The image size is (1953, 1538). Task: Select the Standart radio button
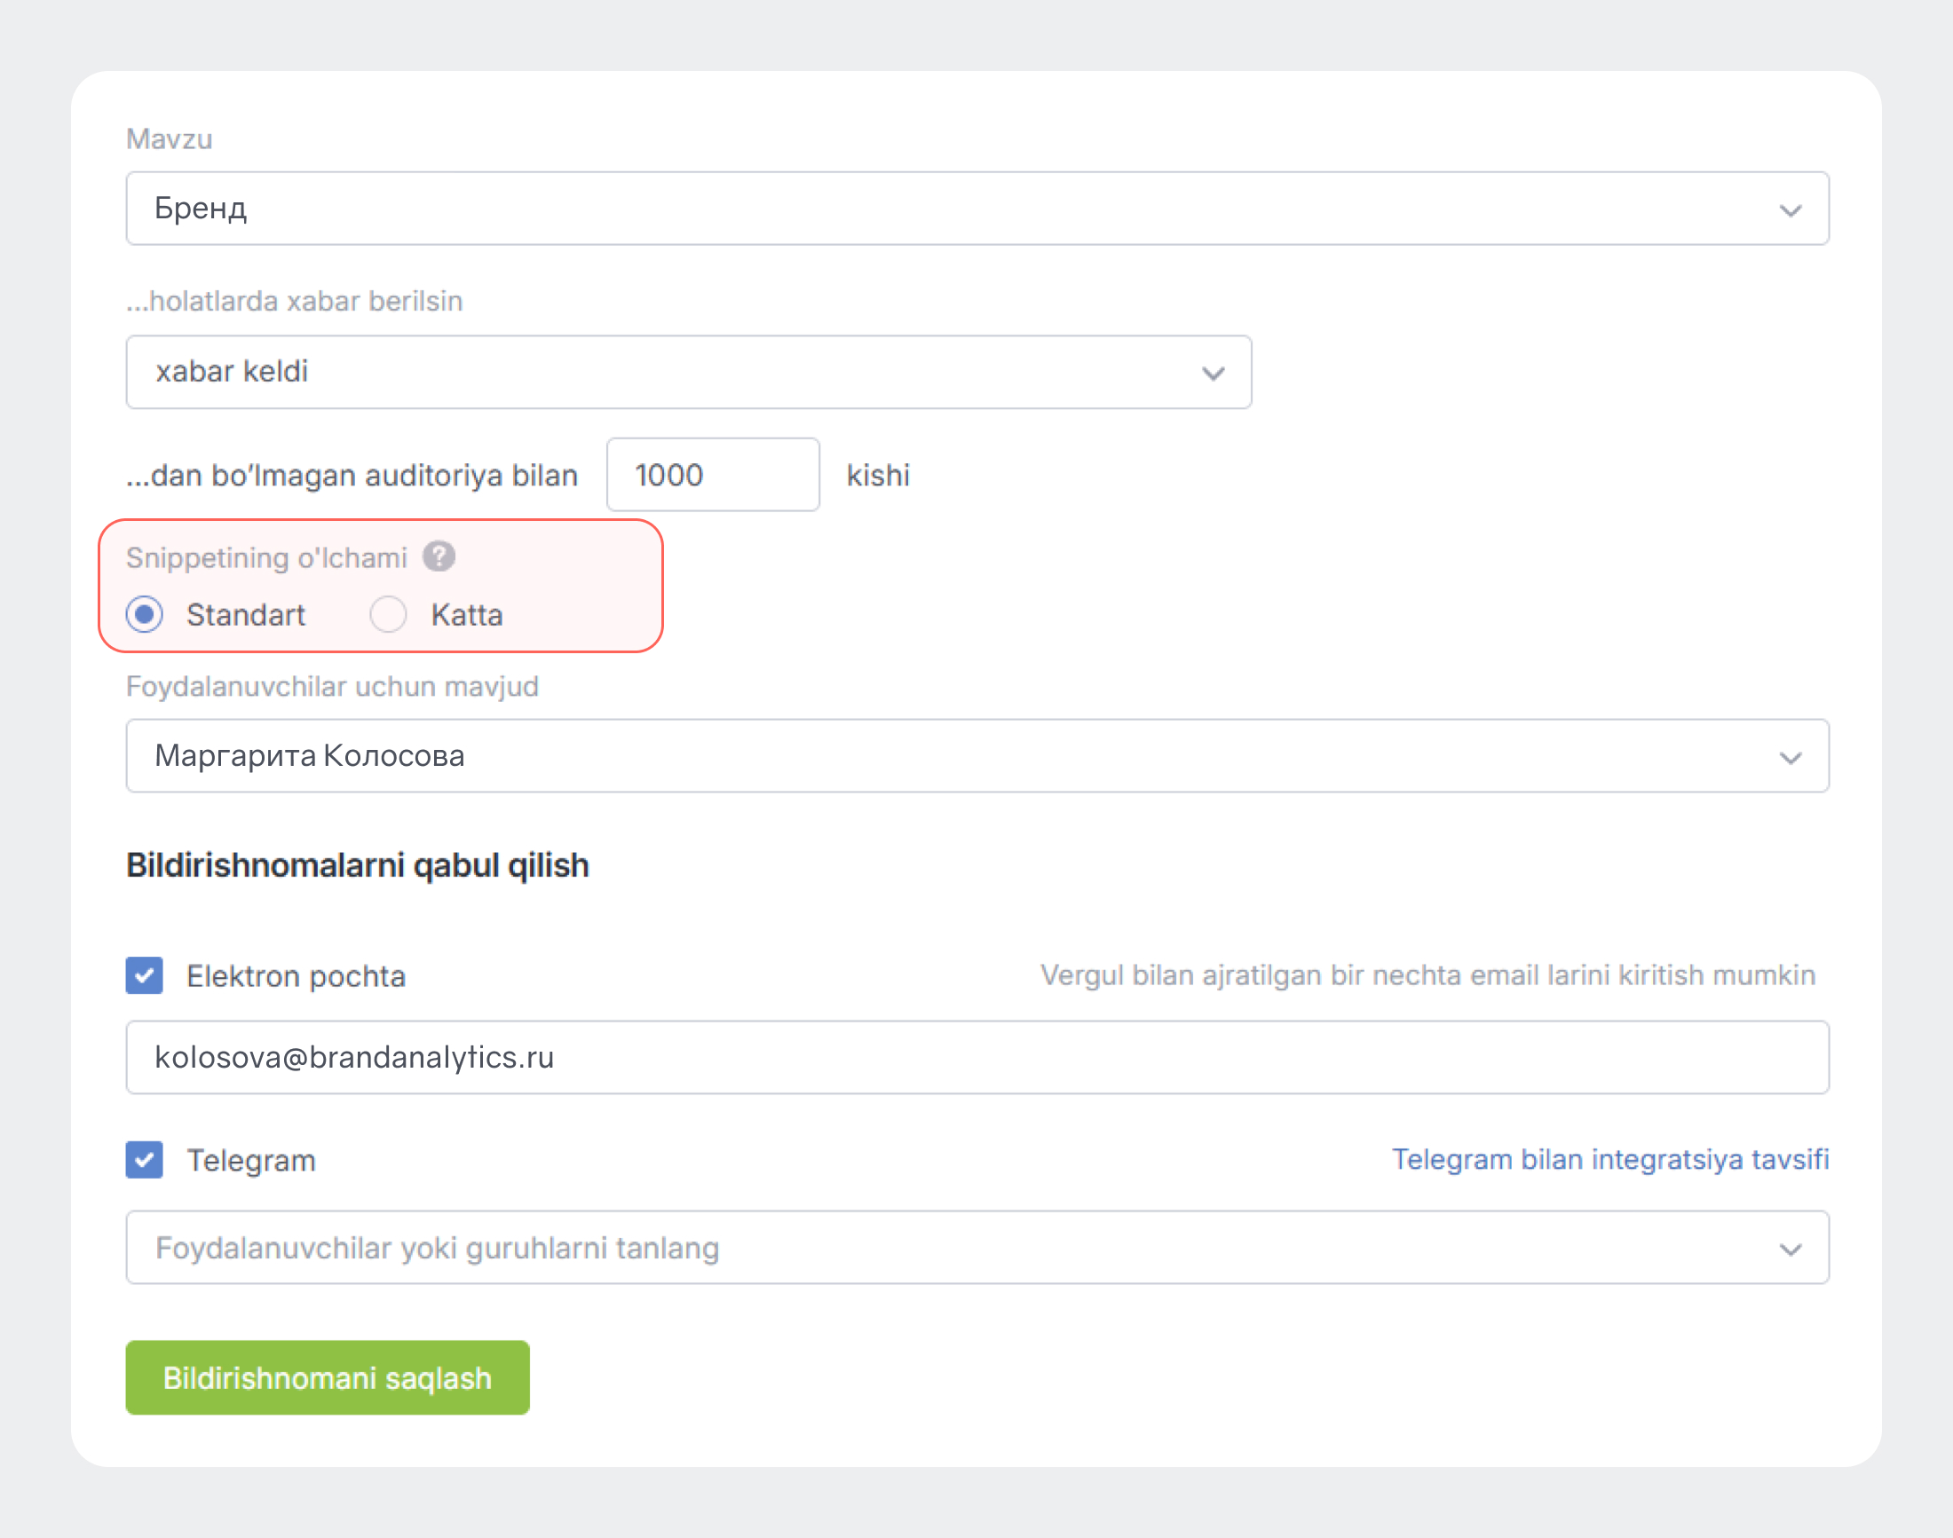tap(144, 615)
